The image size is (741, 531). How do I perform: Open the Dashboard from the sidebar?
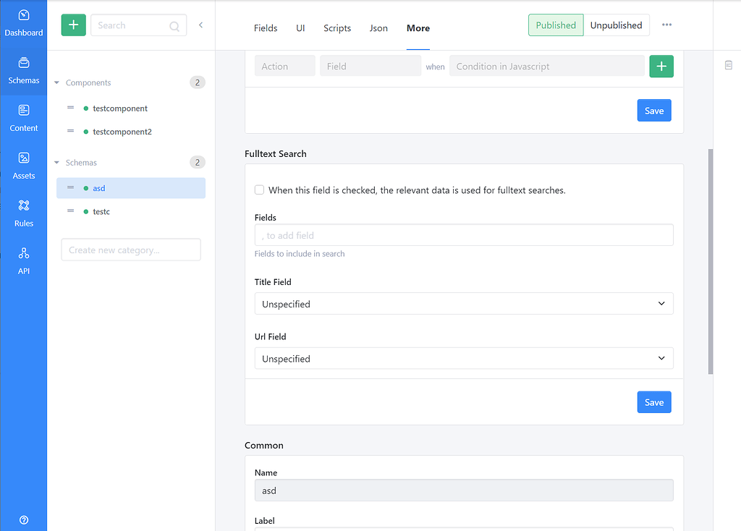point(24,22)
